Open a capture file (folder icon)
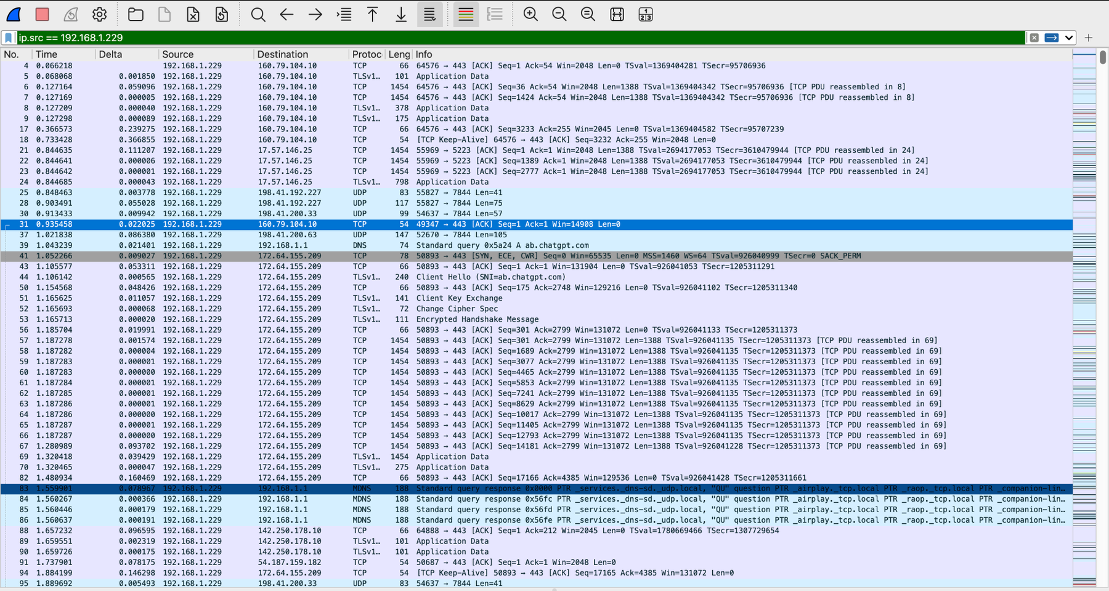Screen dimensions: 1109x591 136,14
